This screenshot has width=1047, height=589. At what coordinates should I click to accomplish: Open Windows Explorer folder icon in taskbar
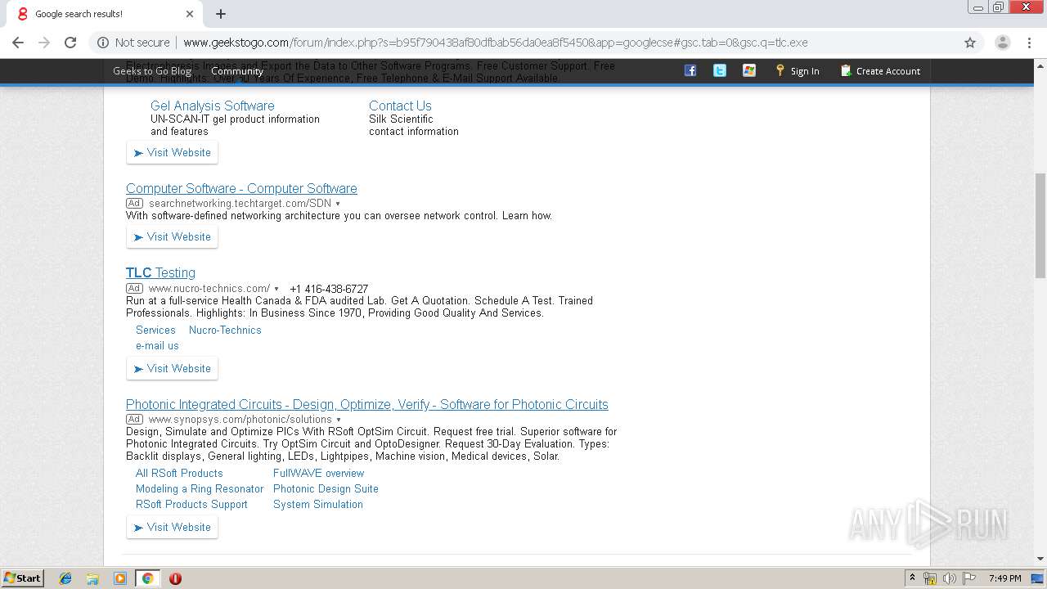point(92,578)
